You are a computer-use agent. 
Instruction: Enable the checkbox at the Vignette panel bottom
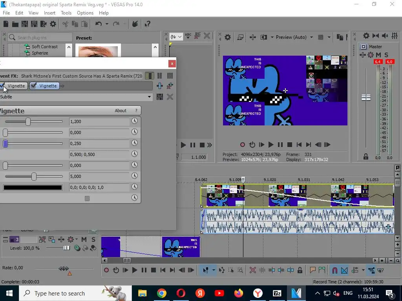(x=87, y=199)
